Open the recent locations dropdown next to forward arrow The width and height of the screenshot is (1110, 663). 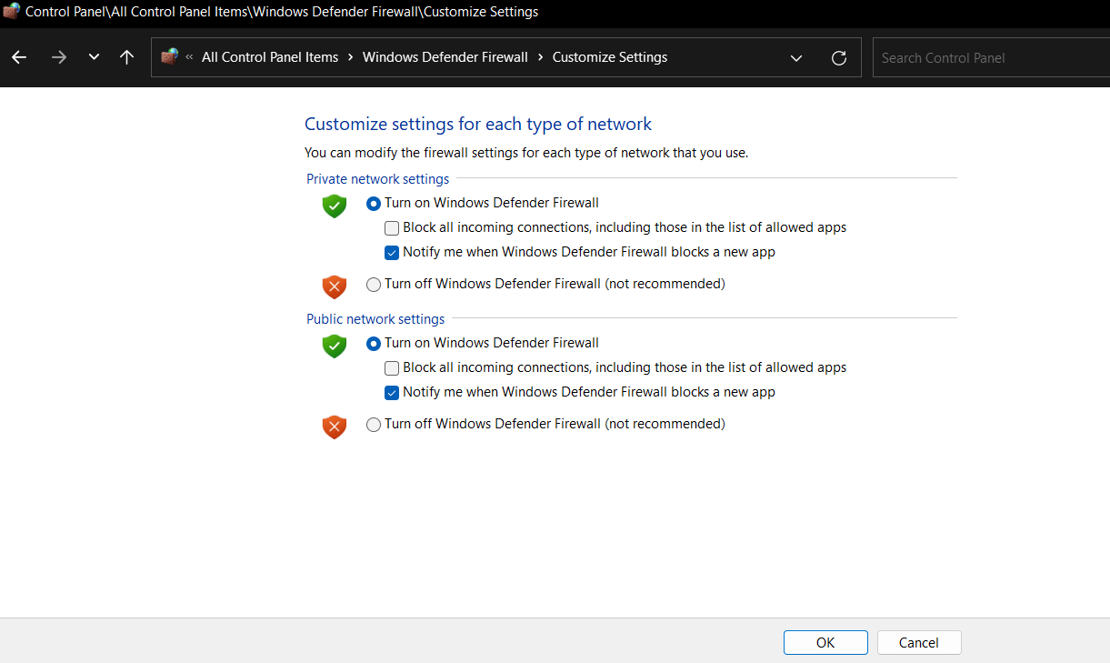pos(93,57)
